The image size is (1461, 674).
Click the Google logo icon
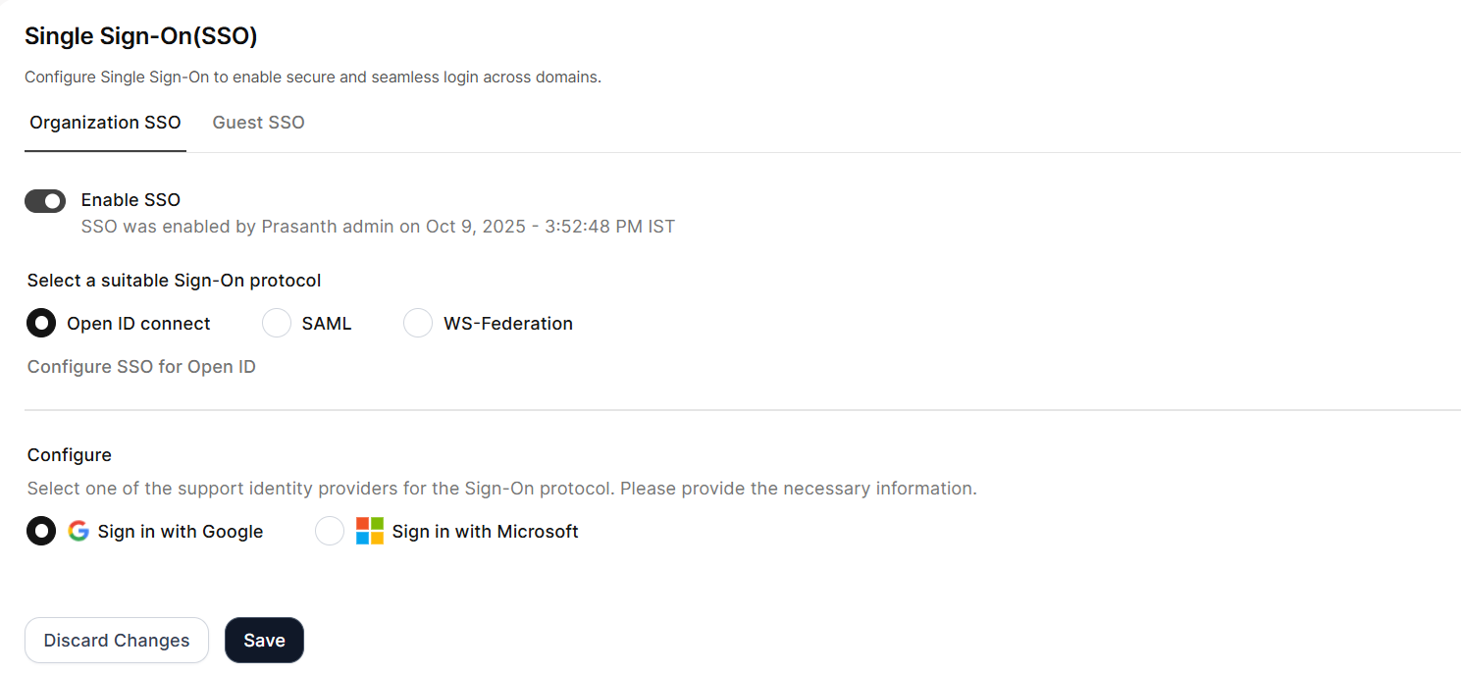point(78,532)
